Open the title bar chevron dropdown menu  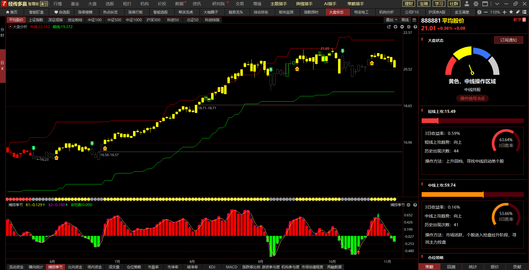pyautogui.click(x=497, y=4)
